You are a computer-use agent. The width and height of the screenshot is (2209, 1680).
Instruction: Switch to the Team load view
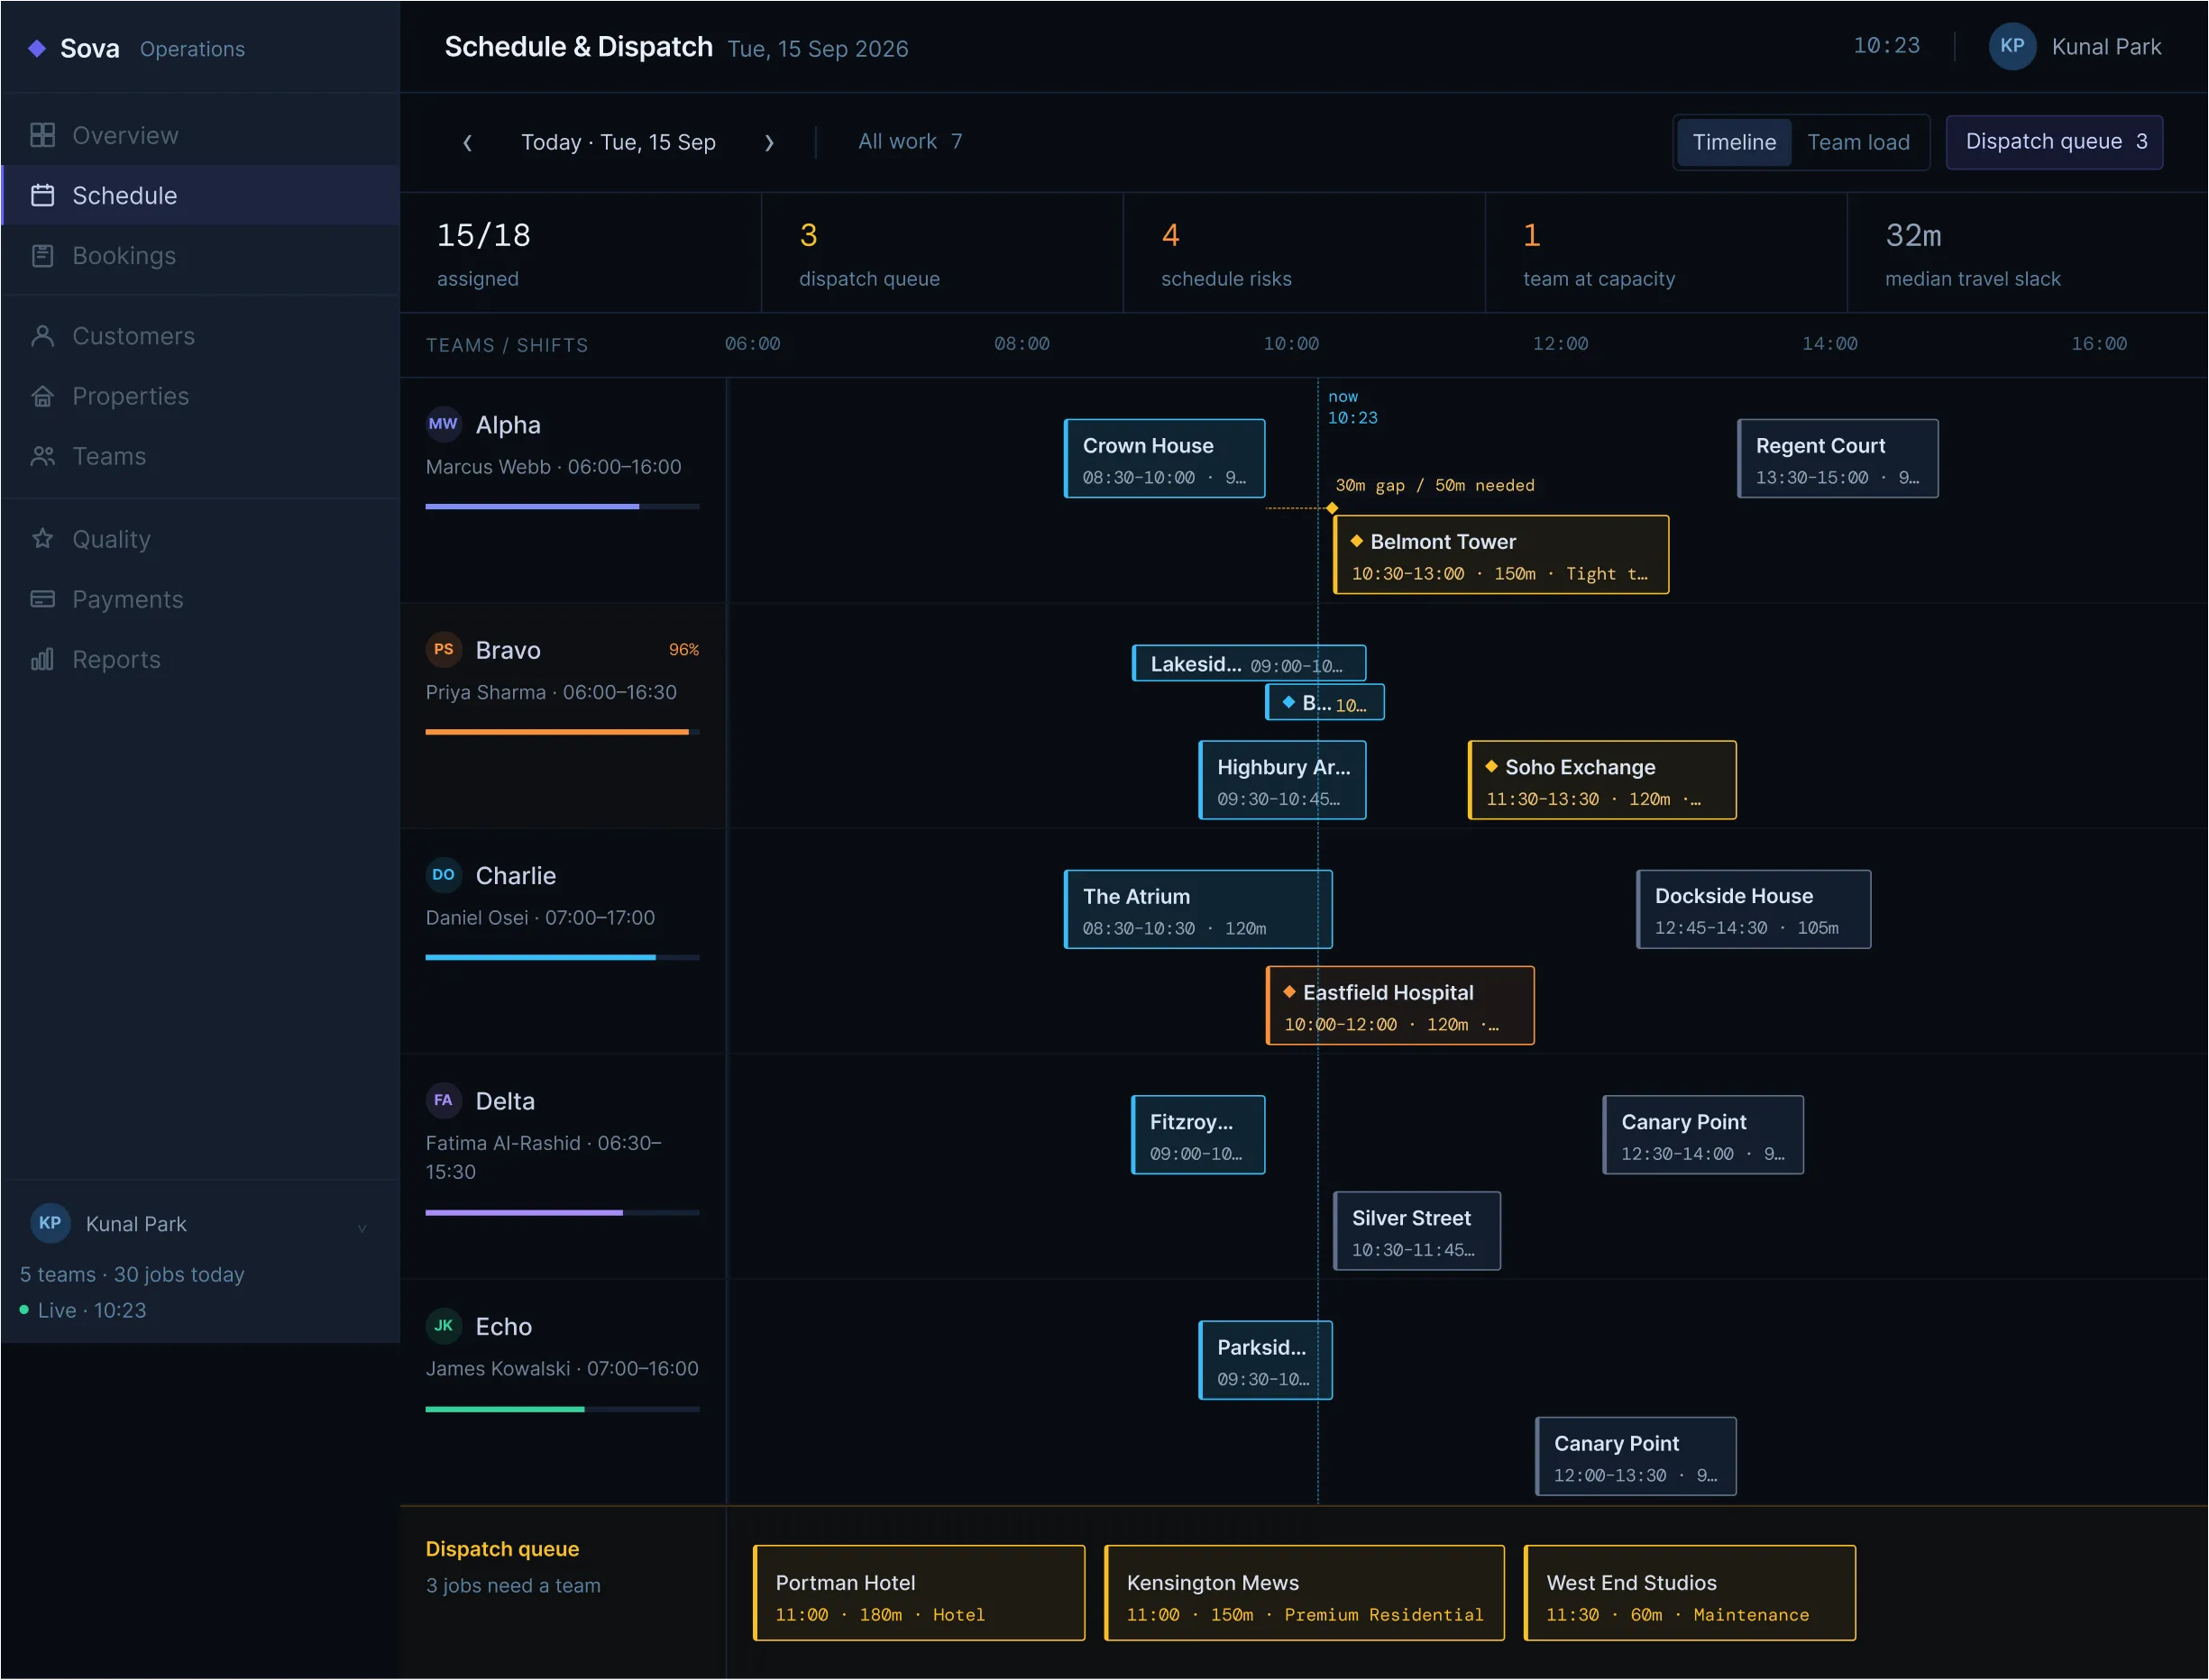pos(1858,142)
